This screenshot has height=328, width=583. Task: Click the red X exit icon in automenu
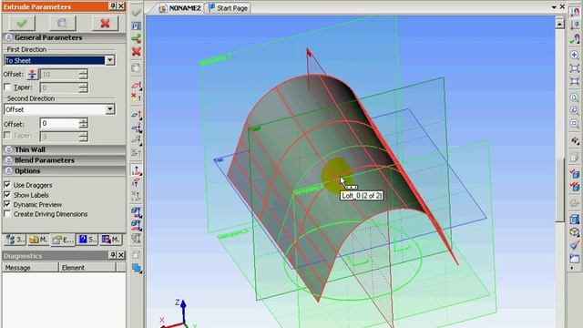136,51
